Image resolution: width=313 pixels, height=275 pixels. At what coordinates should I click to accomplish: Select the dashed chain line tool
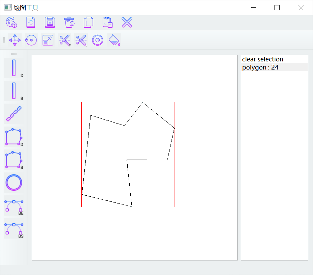(14, 114)
